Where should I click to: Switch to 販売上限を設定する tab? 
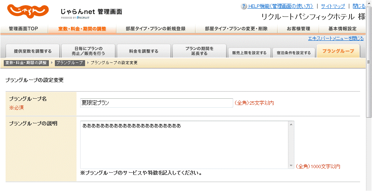point(249,53)
